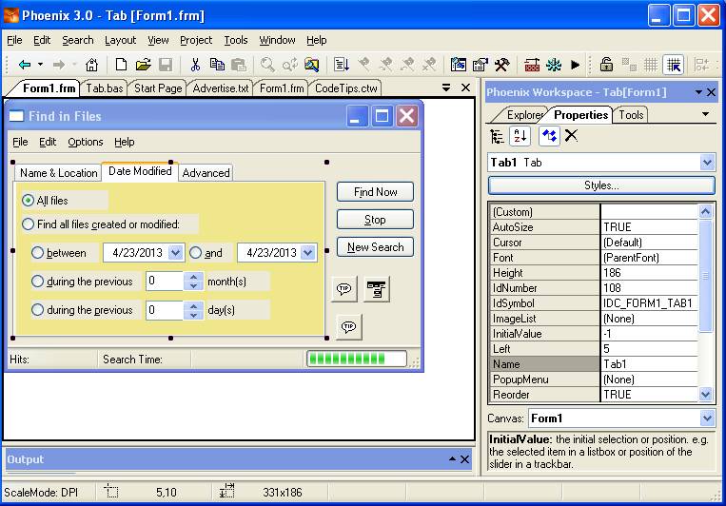726x506 pixels.
Task: Select the TIP control beside the menu control
Action: 344,289
